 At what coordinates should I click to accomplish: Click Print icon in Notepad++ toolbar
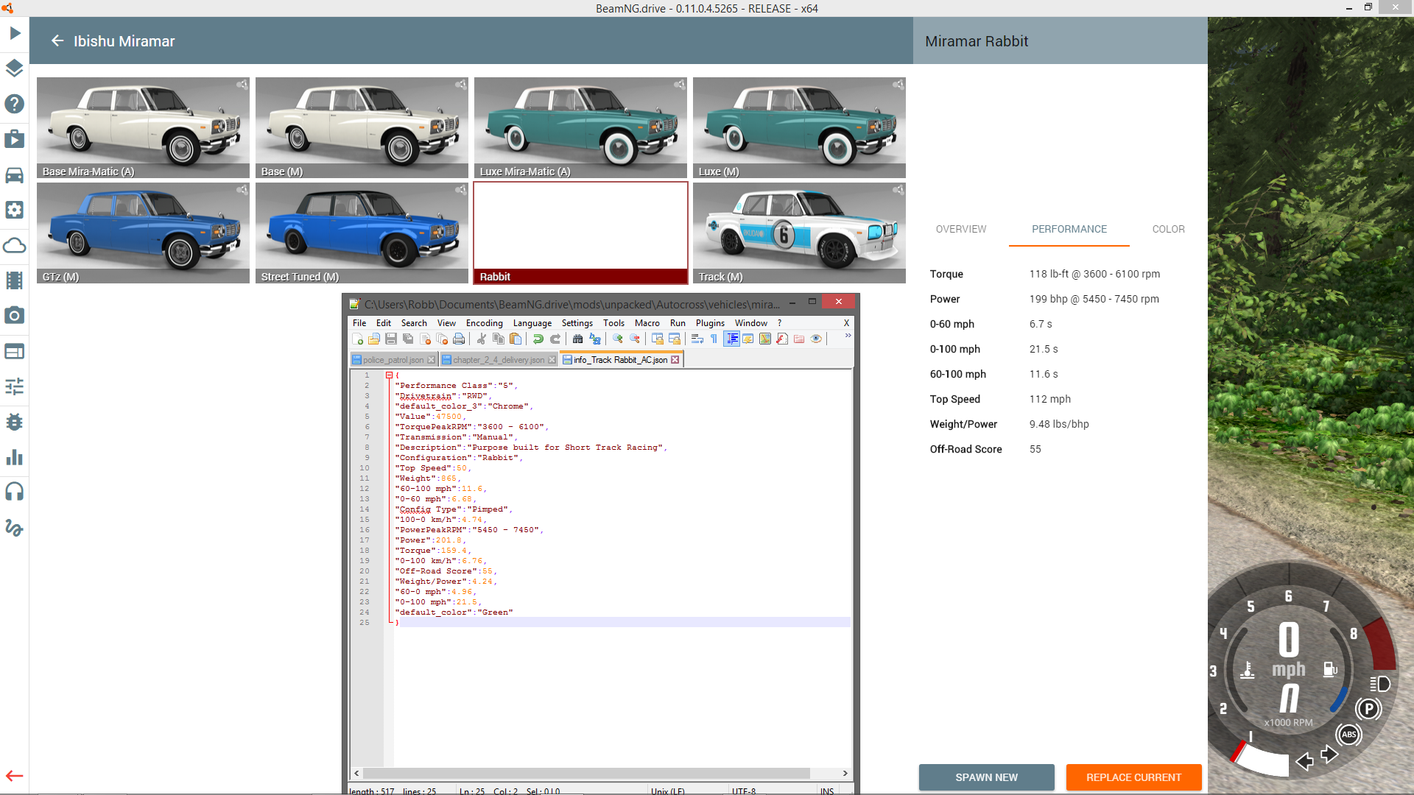[459, 339]
